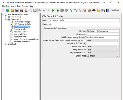The width and height of the screenshot is (123, 100).
Task: Click Start no pauses icon
Action: click(58, 10)
